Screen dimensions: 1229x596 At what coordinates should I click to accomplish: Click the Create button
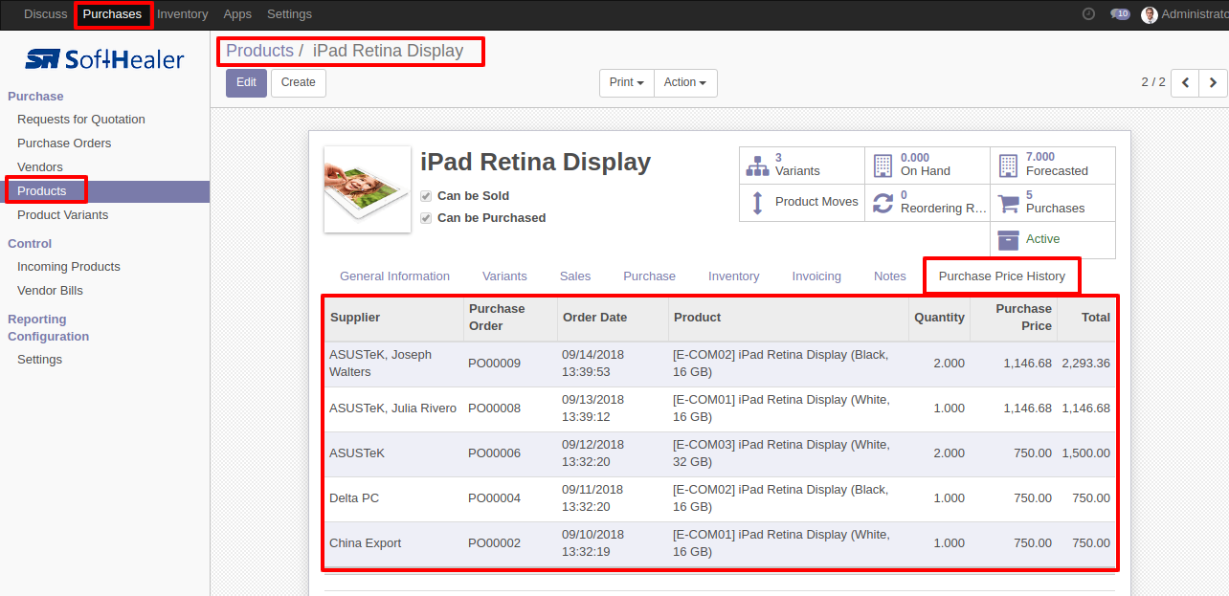(x=299, y=83)
